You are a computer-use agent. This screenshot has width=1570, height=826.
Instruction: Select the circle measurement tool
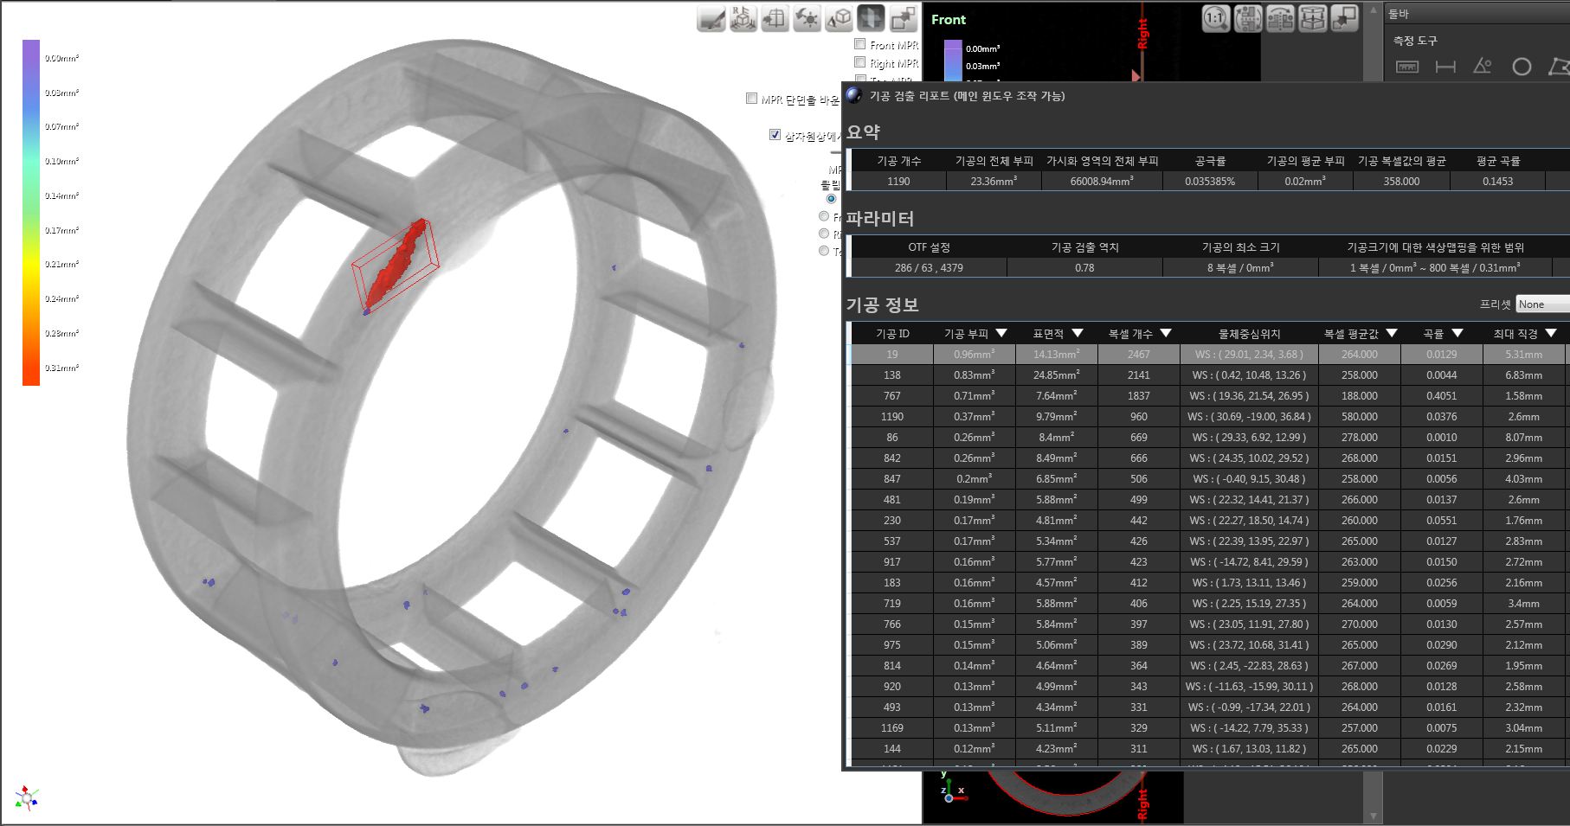pos(1521,67)
